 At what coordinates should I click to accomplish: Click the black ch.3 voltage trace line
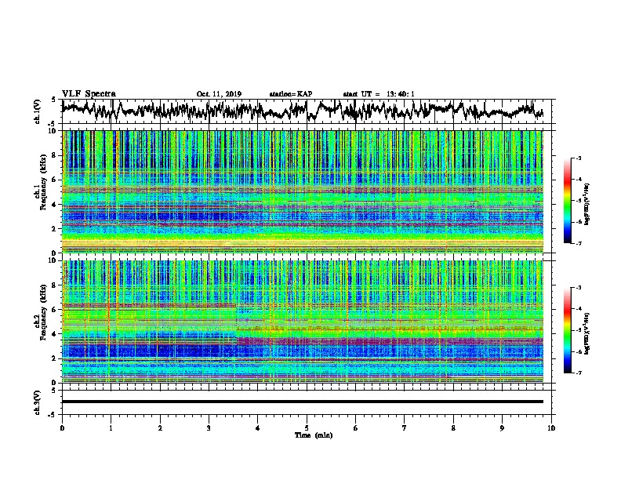[303, 402]
